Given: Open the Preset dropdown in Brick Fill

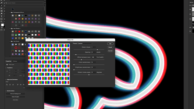Looking at the screenshot, I should (83, 44).
